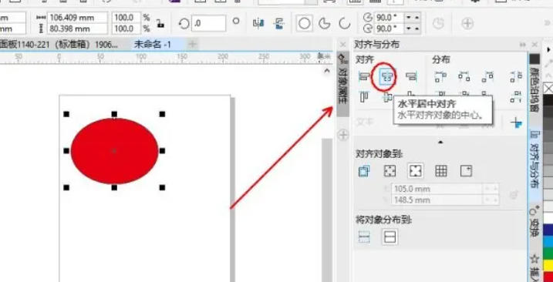
Task: Align objects to page center option
Action: pos(416,171)
